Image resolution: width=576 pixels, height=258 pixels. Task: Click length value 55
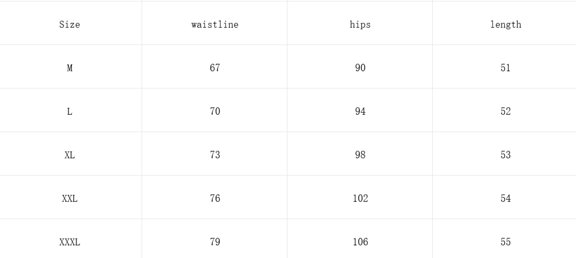505,242
